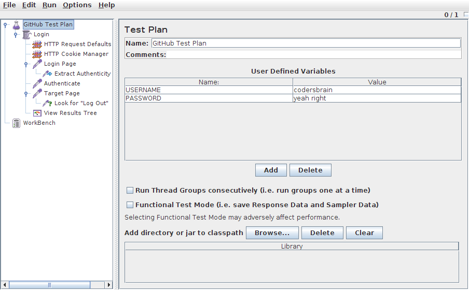Screen dimensions: 469x290
Task: Click the WorkBench clipboard icon
Action: click(17, 123)
